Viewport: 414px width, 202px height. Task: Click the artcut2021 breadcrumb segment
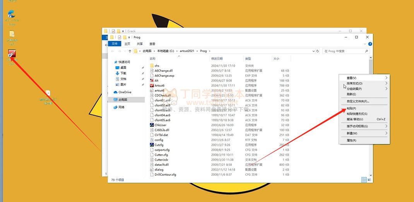[x=187, y=51]
